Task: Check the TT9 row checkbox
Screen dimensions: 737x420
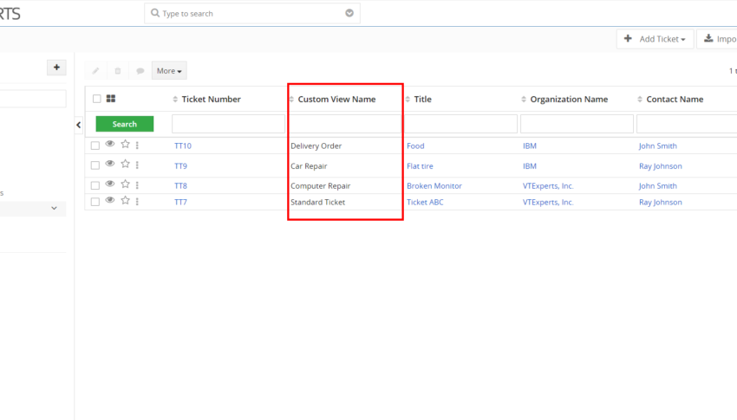Action: point(95,165)
